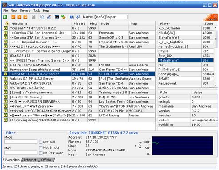Toggle the Not Empty checkbox
The image size is (219, 170).
pyautogui.click(x=41, y=147)
